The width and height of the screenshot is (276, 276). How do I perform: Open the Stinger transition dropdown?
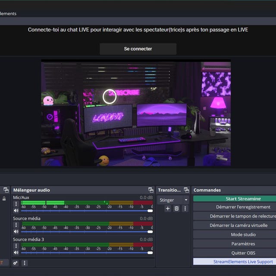click(x=173, y=200)
